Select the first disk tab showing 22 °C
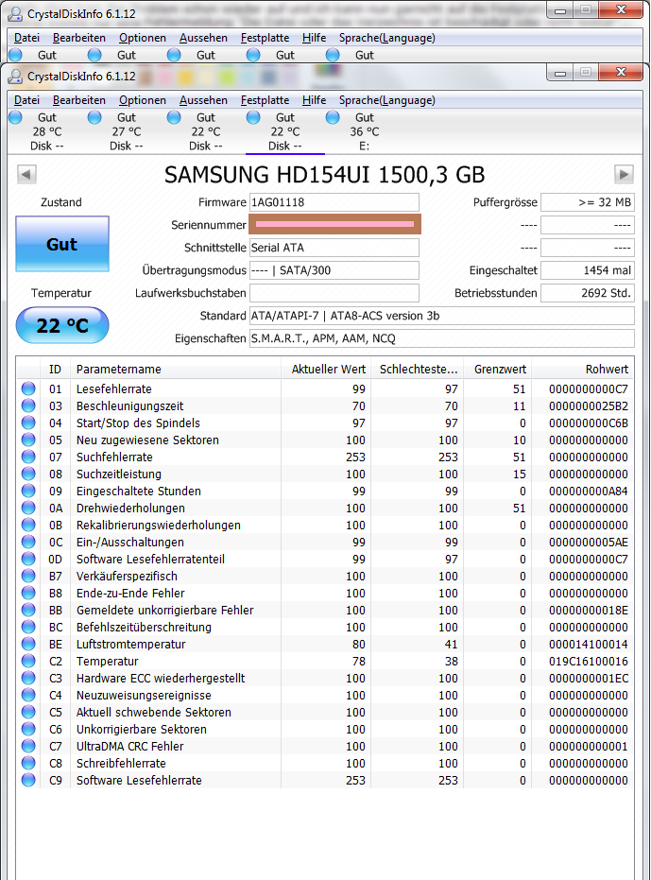The image size is (651, 880). pyautogui.click(x=206, y=132)
